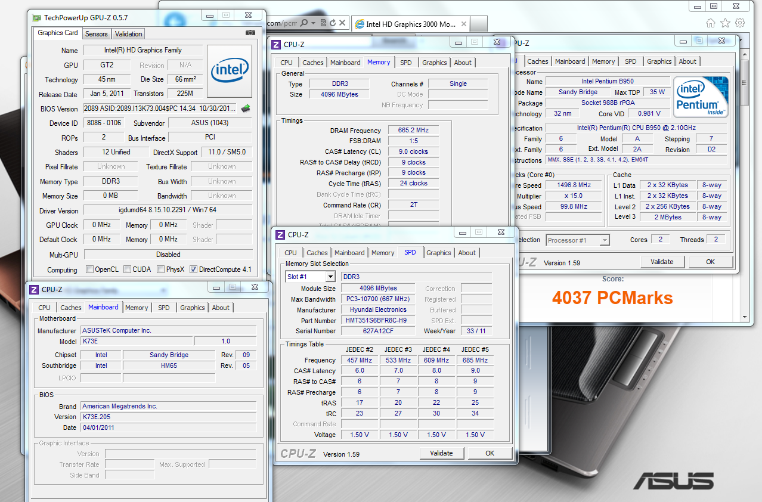Image resolution: width=762 pixels, height=502 pixels.
Task: Click the ASUSTeK Computer Inc. manufacturer field
Action: click(x=168, y=331)
